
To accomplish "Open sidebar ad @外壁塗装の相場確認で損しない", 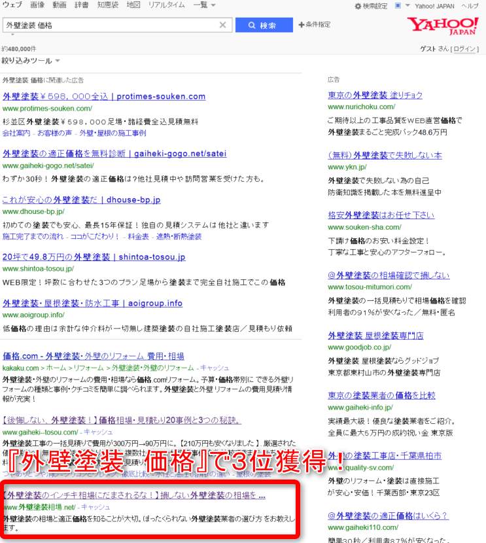I will coord(389,275).
